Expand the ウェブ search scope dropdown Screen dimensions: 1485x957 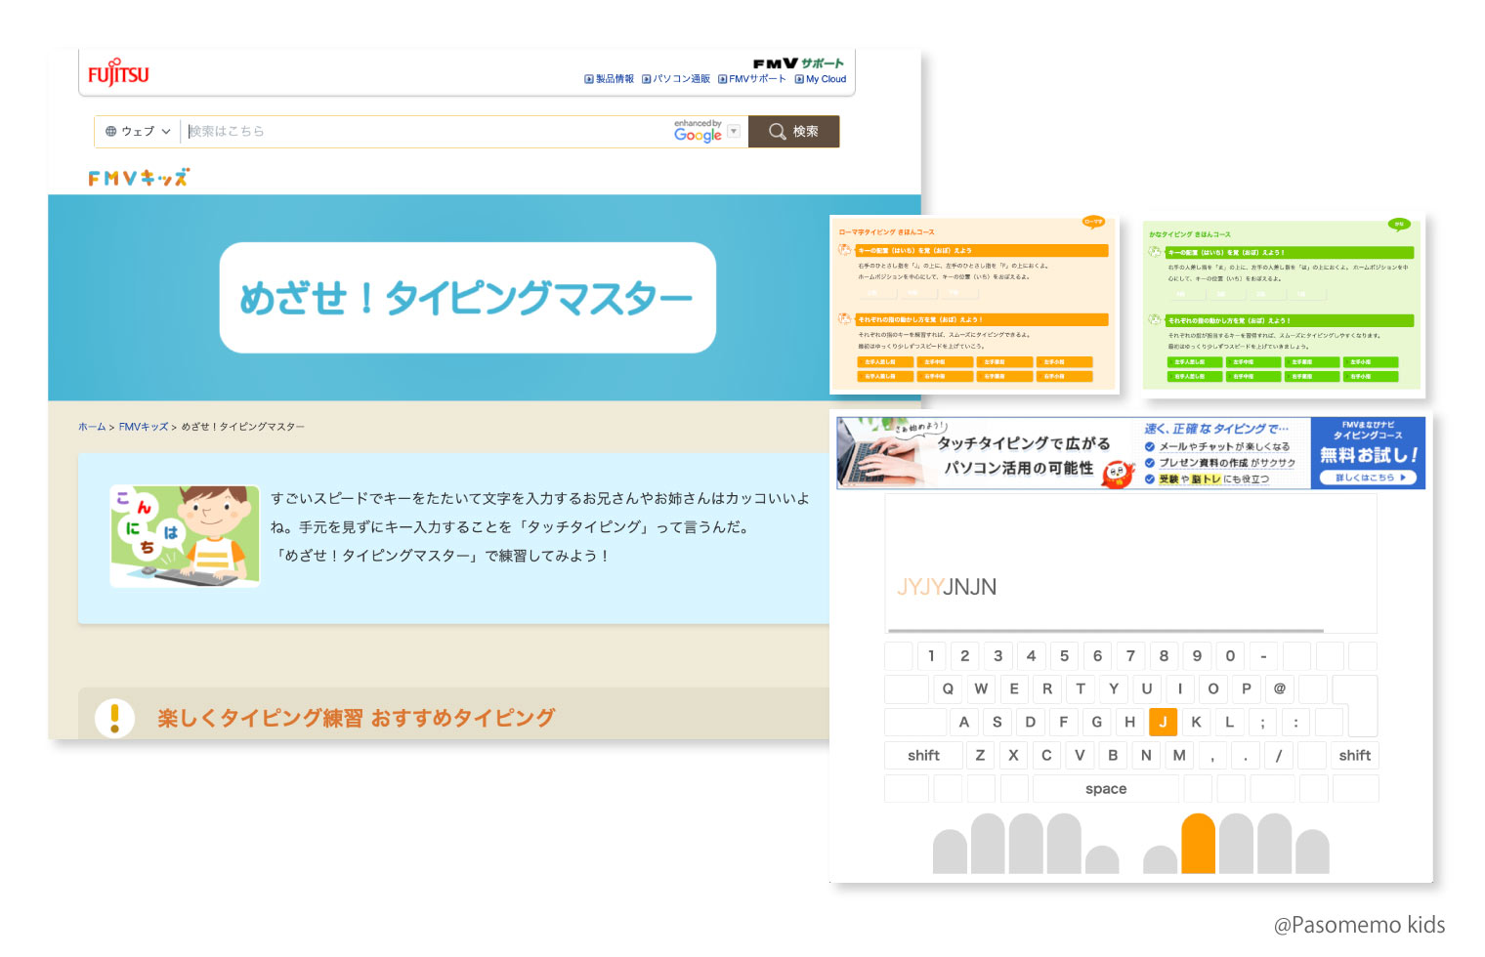click(x=138, y=131)
